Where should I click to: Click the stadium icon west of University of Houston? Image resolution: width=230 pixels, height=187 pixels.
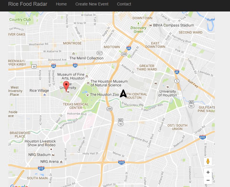point(156,83)
